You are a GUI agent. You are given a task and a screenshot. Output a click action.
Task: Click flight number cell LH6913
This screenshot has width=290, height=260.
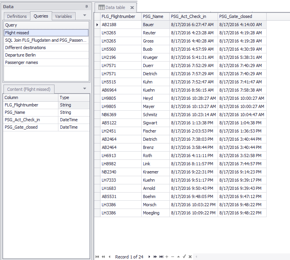coord(121,156)
